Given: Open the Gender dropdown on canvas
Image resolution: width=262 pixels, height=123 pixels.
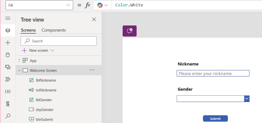Looking at the screenshot, I should [247, 99].
